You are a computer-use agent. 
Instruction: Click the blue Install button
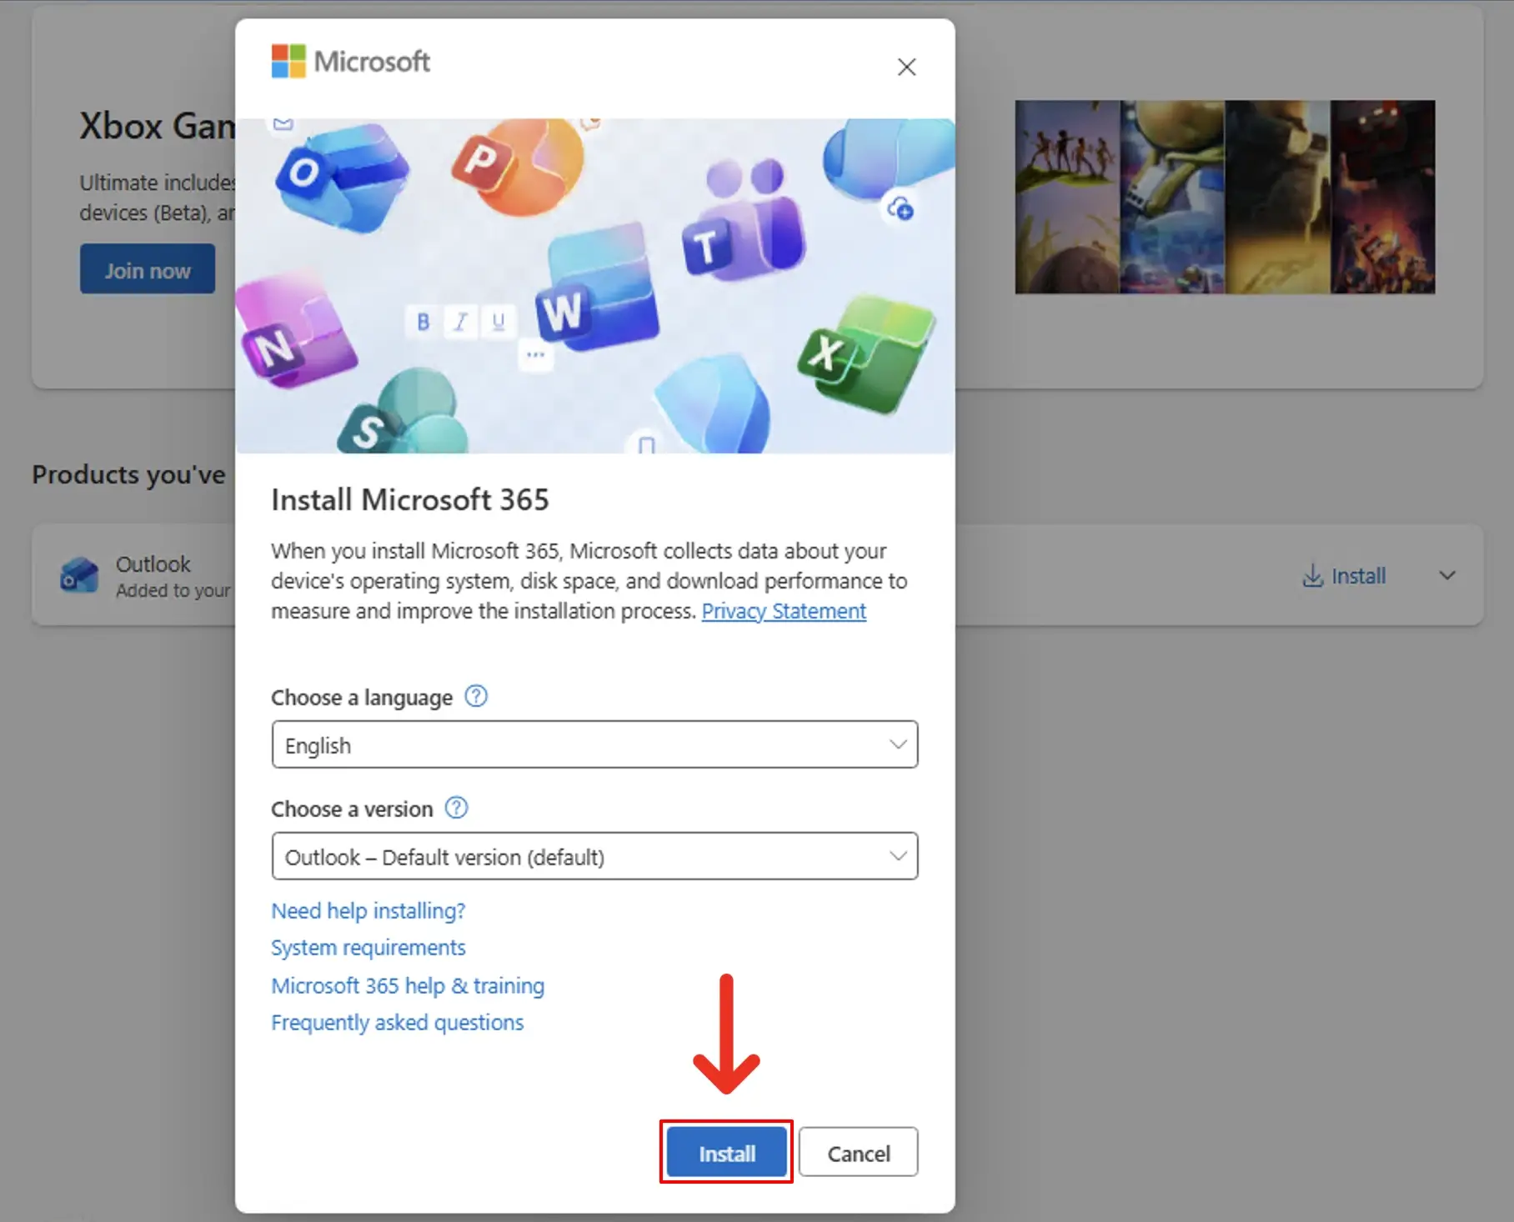coord(726,1153)
